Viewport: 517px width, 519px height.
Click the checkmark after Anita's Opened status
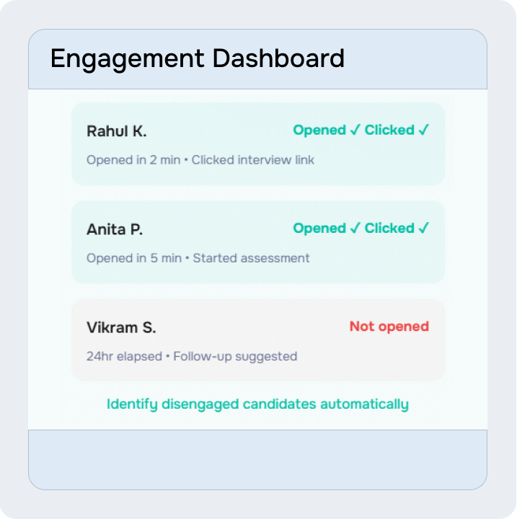[x=355, y=229]
